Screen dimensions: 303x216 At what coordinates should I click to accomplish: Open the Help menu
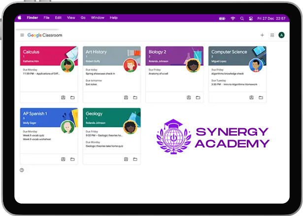[x=114, y=18]
